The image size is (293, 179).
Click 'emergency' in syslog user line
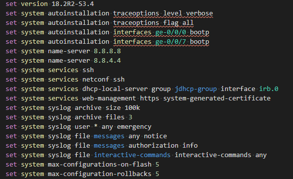coord(134,127)
